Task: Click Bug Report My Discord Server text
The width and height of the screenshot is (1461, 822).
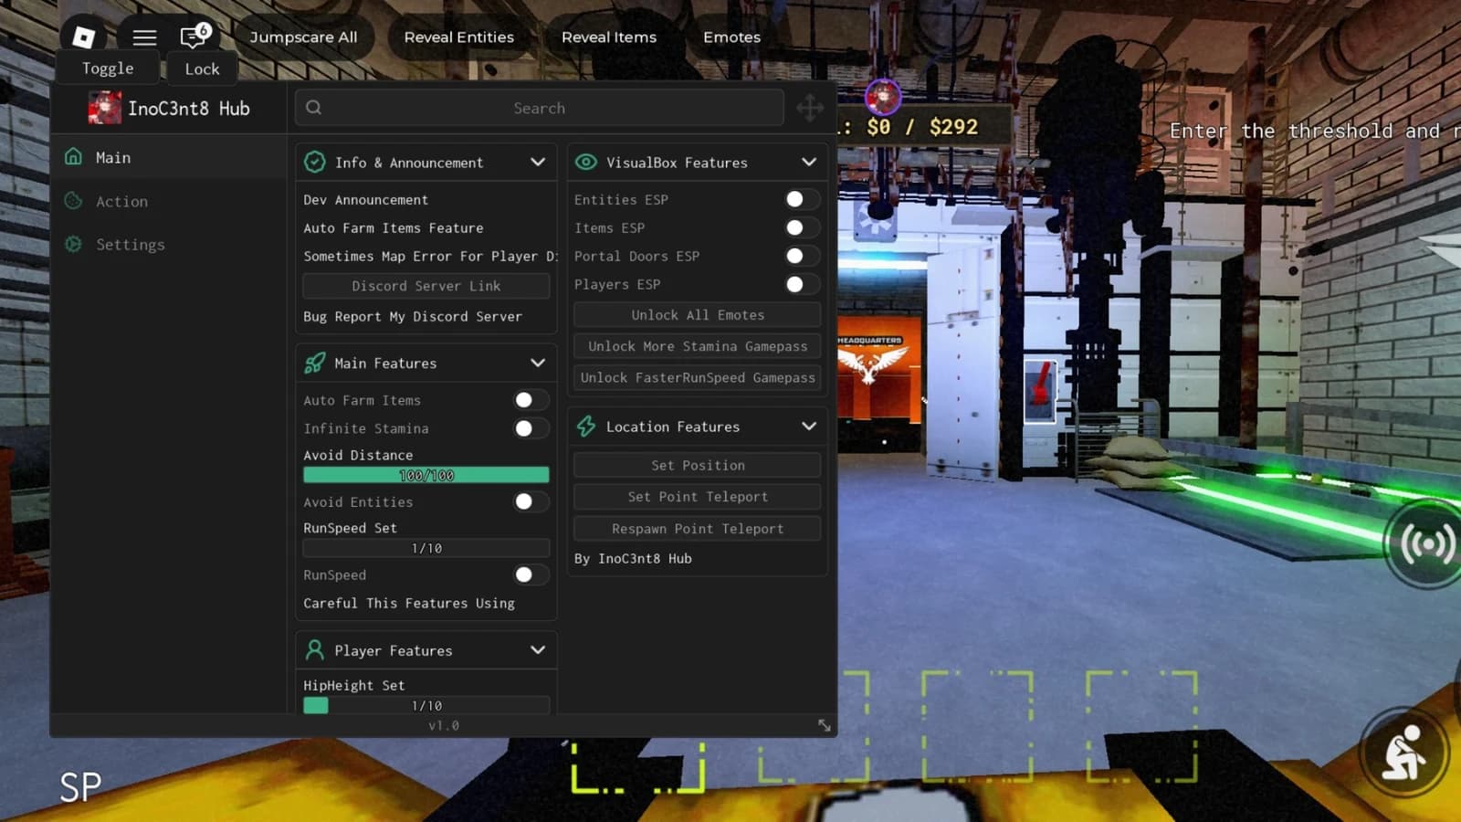Action: tap(413, 317)
